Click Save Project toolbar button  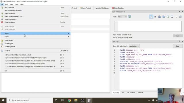85,8
